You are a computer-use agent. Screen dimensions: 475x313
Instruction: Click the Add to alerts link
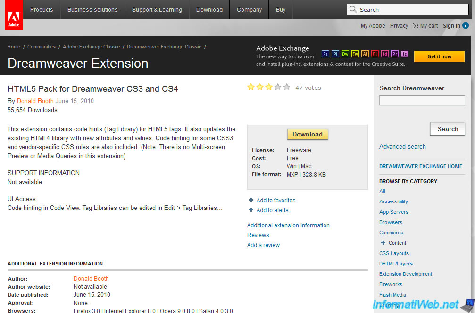tap(272, 210)
